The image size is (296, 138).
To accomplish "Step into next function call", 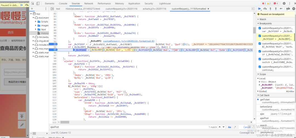I will click(271, 9).
